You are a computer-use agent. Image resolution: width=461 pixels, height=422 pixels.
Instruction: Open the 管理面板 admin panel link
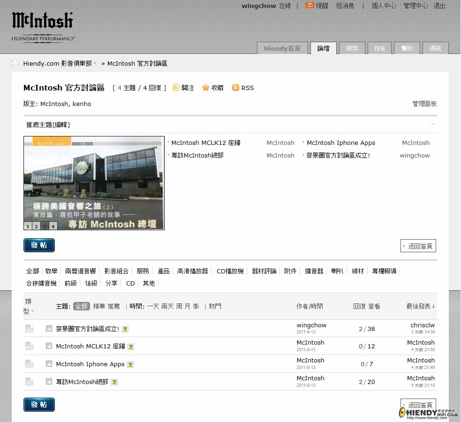tap(424, 104)
